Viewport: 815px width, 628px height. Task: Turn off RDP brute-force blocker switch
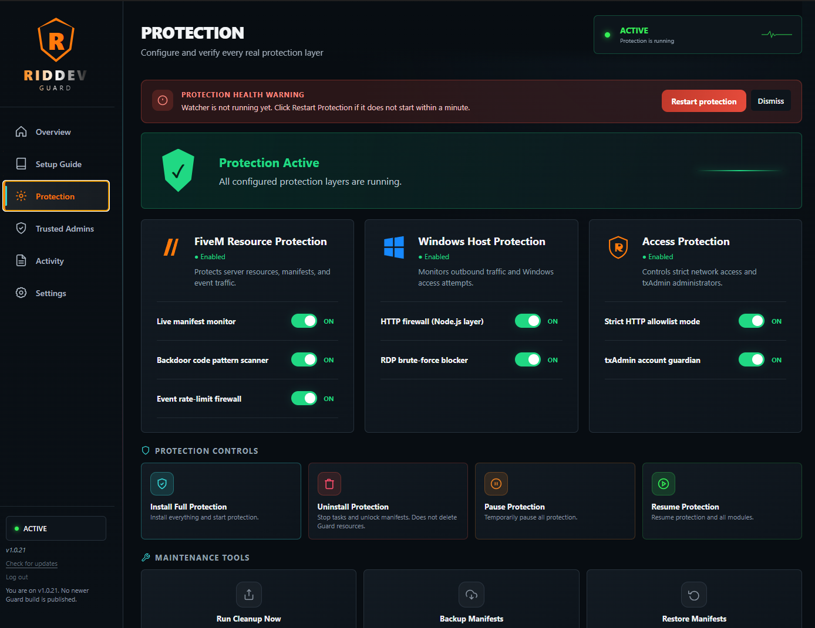coord(528,359)
